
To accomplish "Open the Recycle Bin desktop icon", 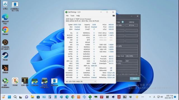I will tap(5, 6).
